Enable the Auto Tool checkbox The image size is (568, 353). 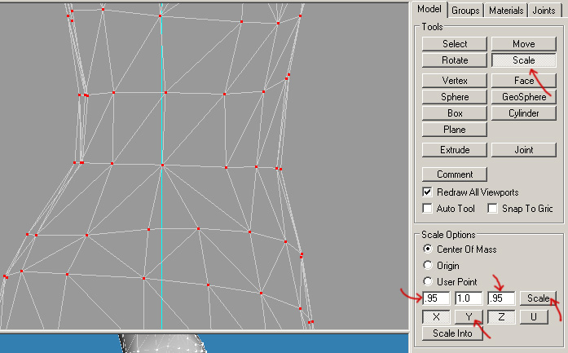pos(427,209)
